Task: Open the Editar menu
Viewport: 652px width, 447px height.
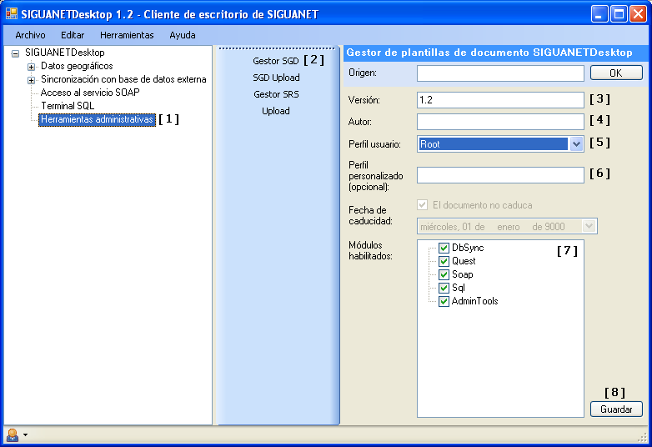Action: pyautogui.click(x=73, y=35)
